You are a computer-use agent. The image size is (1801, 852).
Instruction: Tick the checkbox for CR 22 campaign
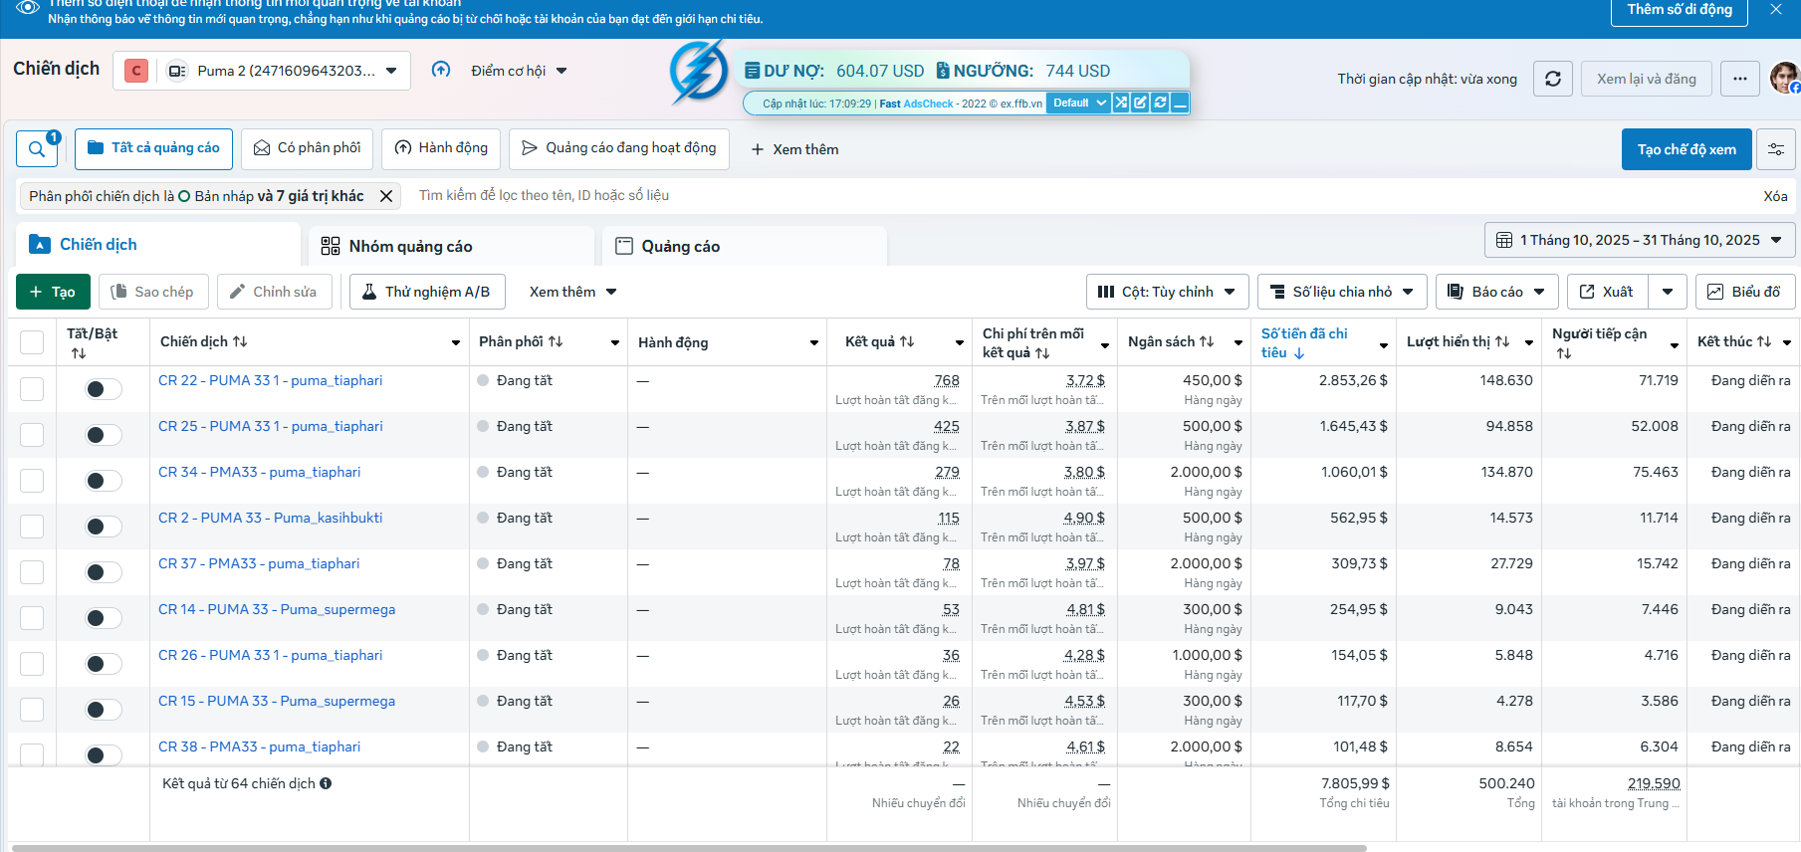32,388
